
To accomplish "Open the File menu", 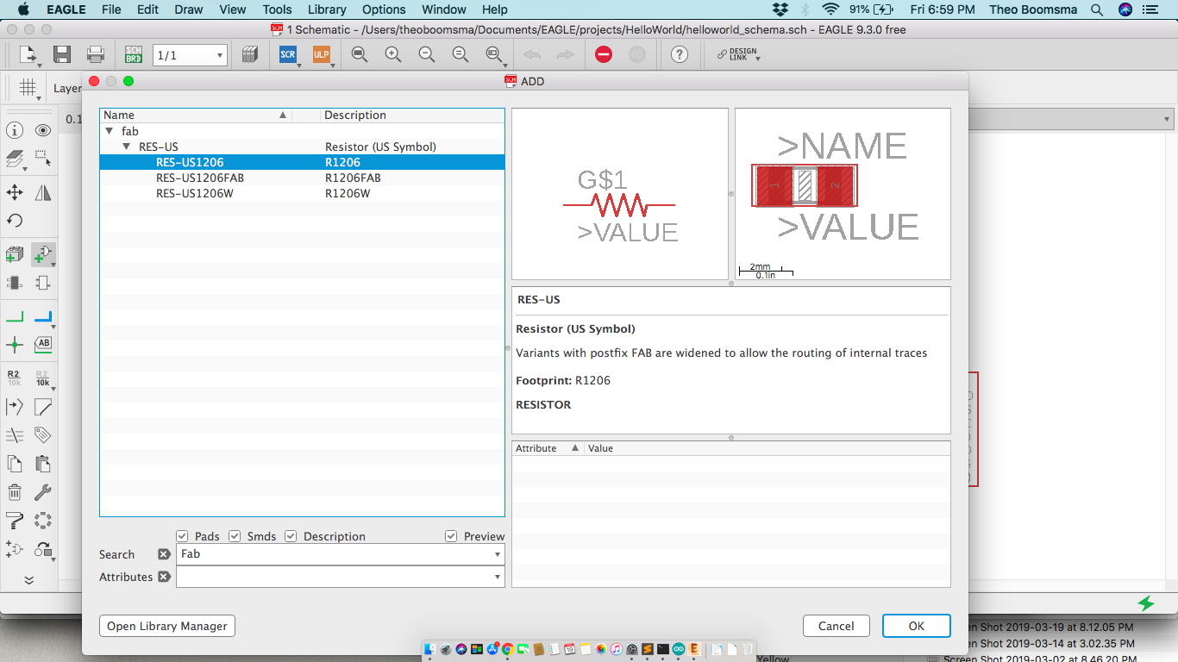I will [111, 9].
